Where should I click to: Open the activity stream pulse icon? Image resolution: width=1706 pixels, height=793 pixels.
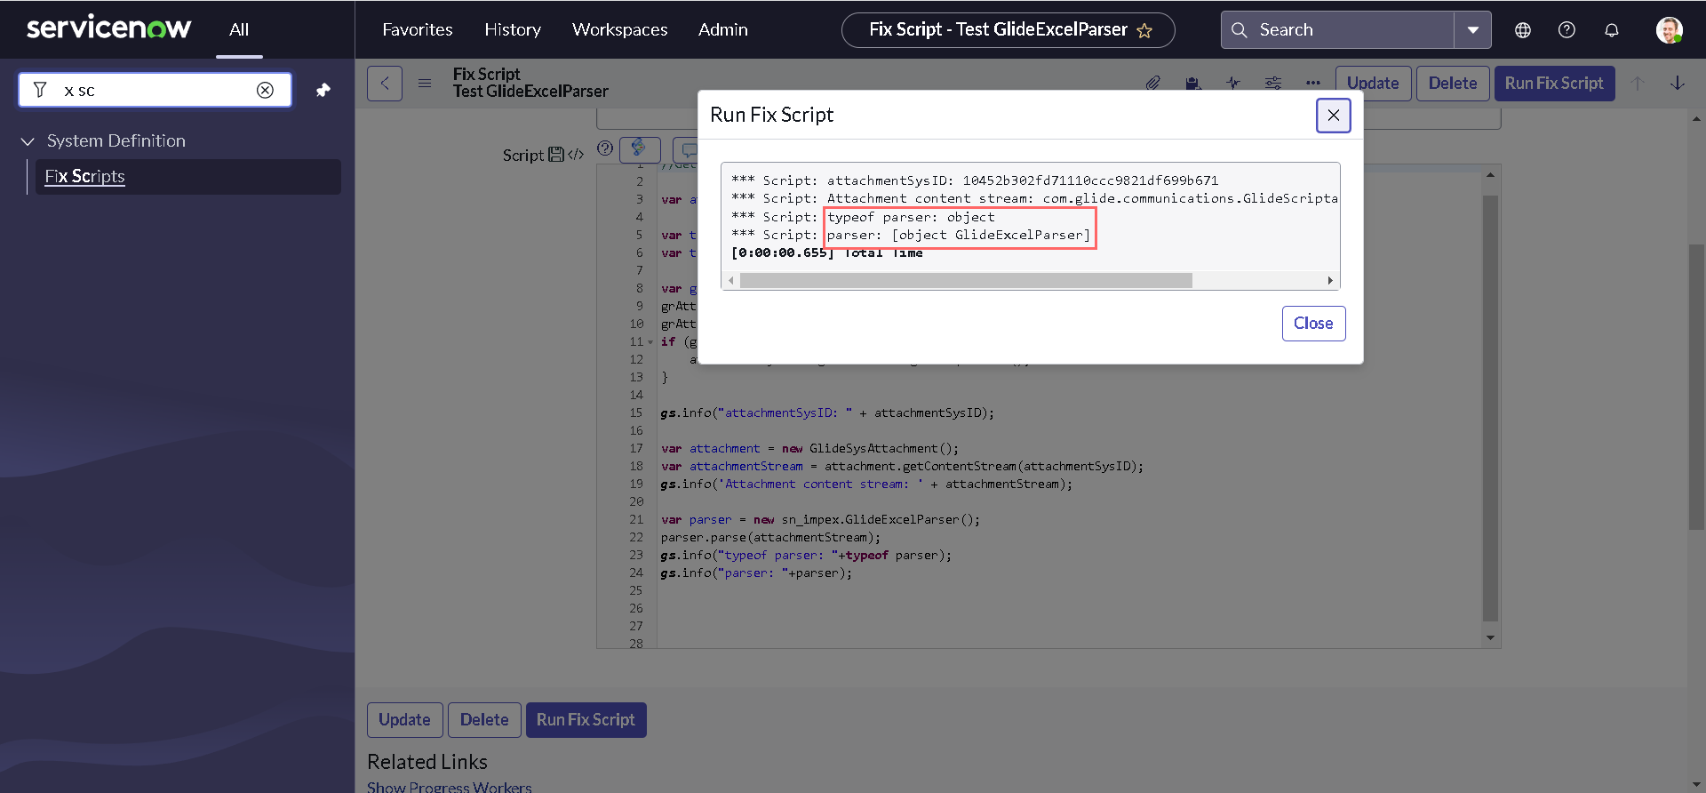1233,83
